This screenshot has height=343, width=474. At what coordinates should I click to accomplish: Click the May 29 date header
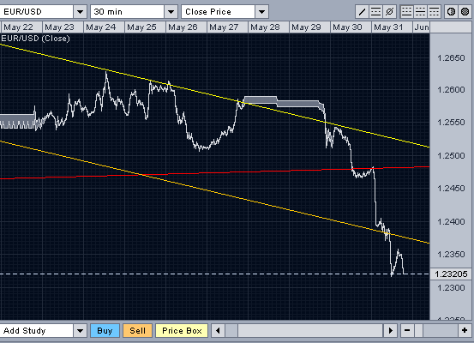309,27
